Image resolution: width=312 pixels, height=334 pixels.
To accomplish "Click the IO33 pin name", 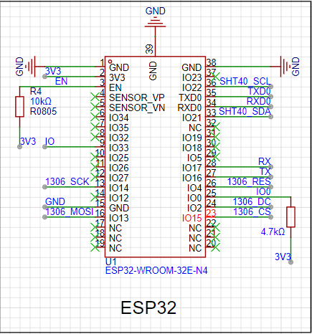I will click(119, 148).
